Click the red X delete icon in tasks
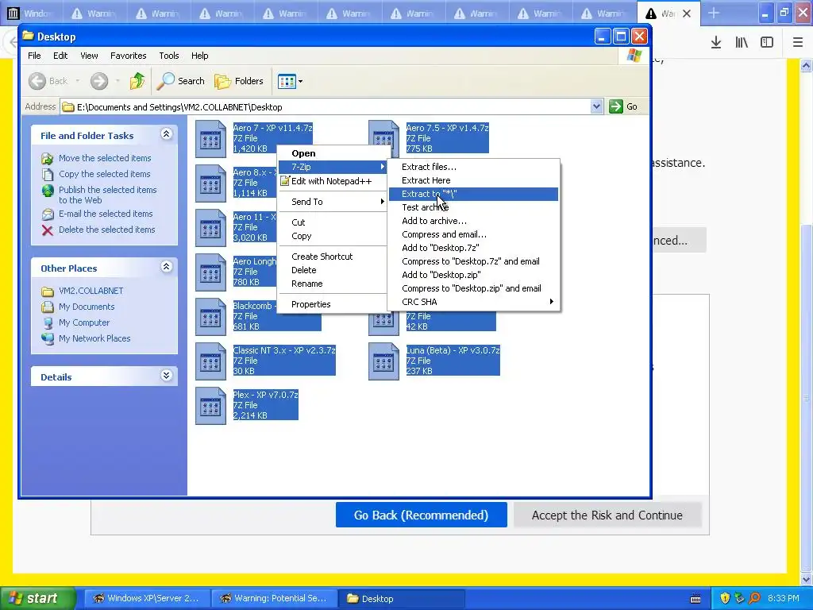 point(47,230)
